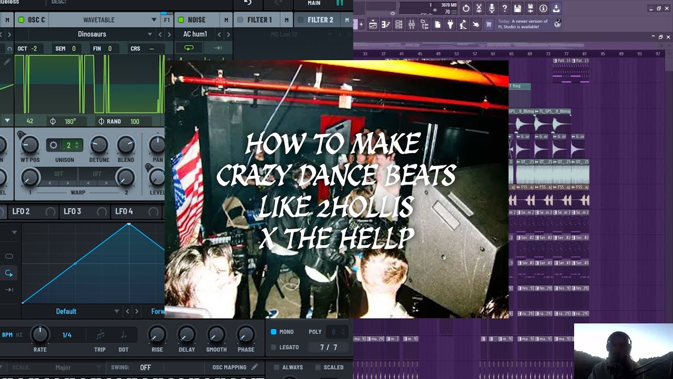This screenshot has width=673, height=379.
Task: Click save new version floppy icon
Action: tap(531, 8)
